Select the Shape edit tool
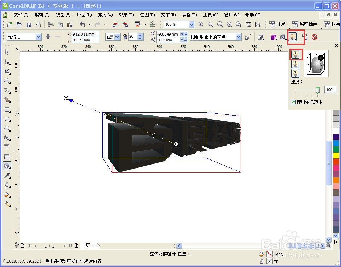This screenshot has width=341, height=267. [7, 62]
